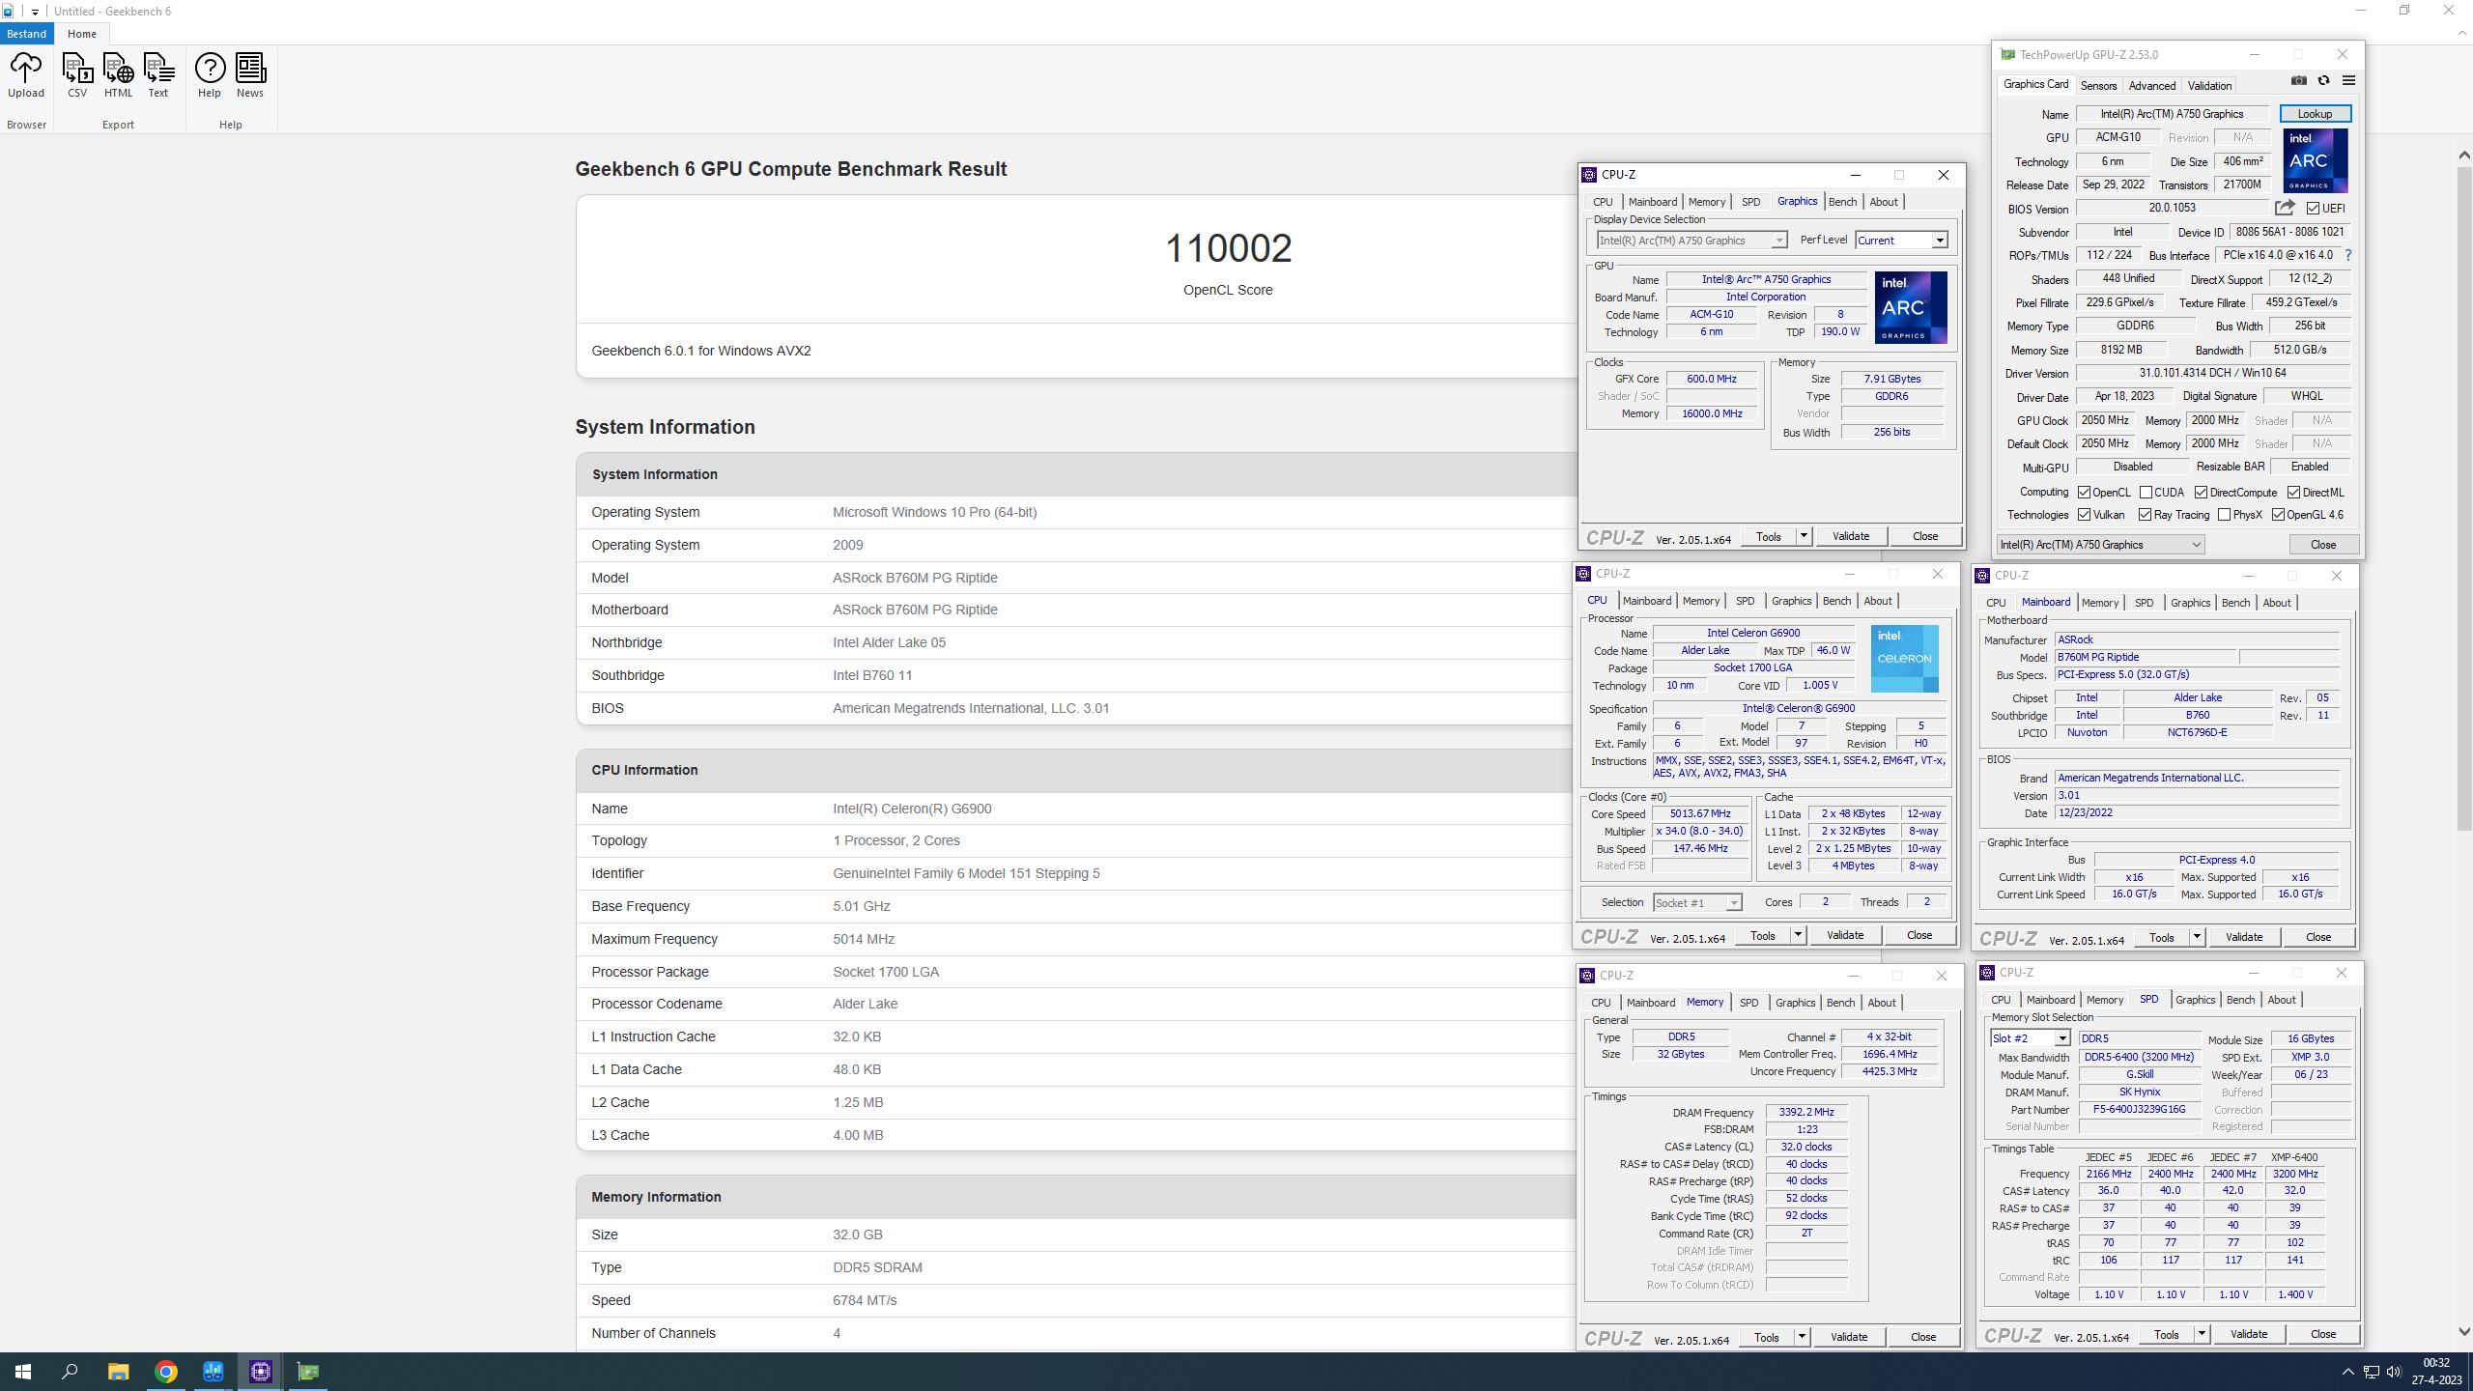Screen dimensions: 2473x1391
Task: Expand Tools arrow in CPU-Z Mainboard window
Action: tap(2197, 937)
